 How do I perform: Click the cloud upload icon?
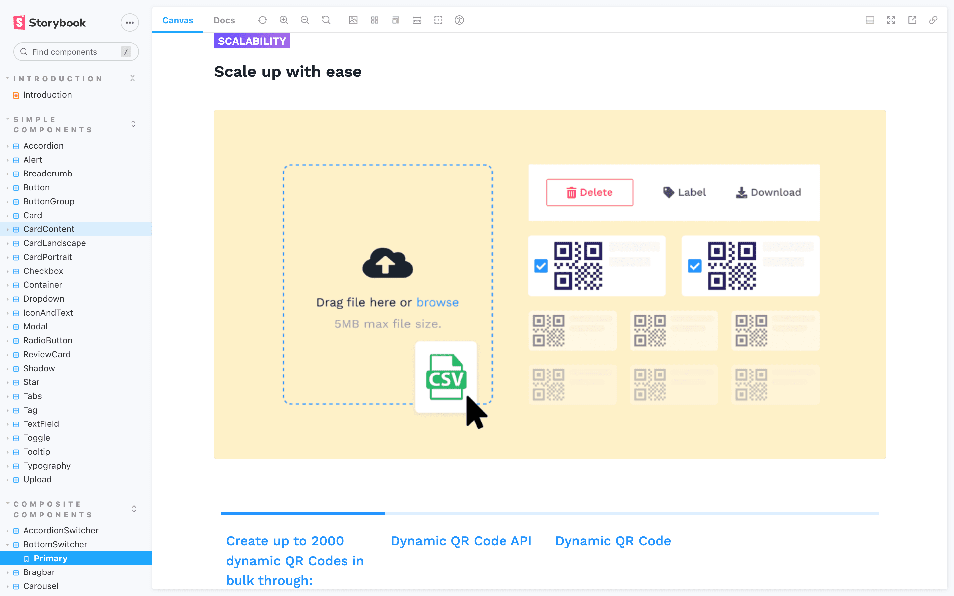388,263
